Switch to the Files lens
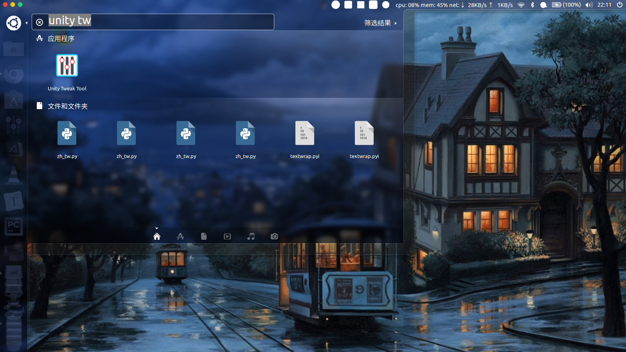Image resolution: width=626 pixels, height=352 pixels. coord(204,236)
